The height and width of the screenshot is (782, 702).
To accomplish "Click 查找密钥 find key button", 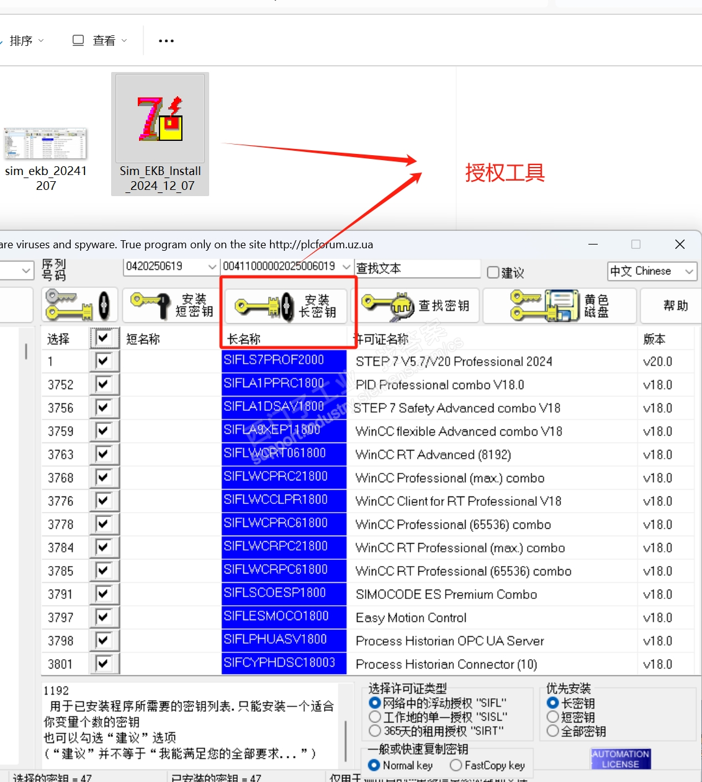I will [419, 305].
